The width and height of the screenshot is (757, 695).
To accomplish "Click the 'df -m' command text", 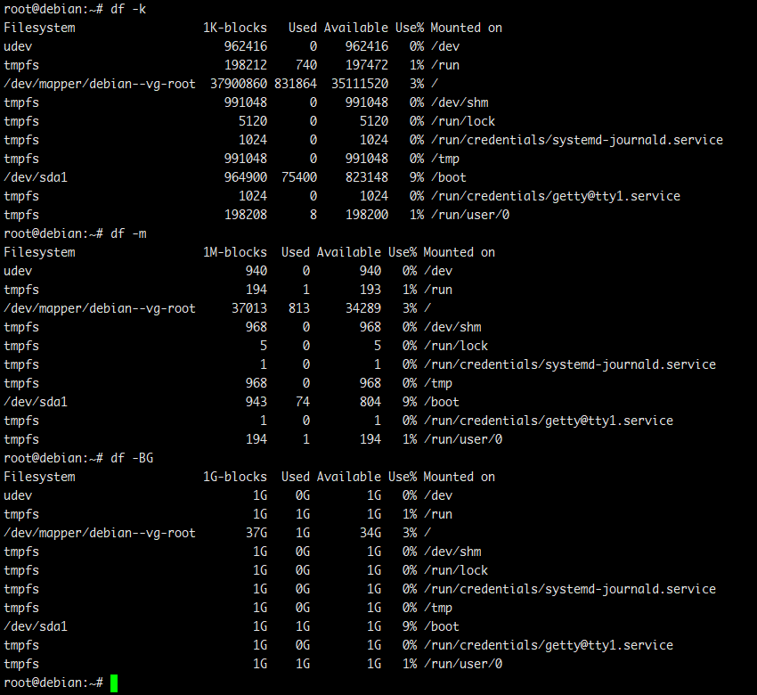I will click(128, 233).
